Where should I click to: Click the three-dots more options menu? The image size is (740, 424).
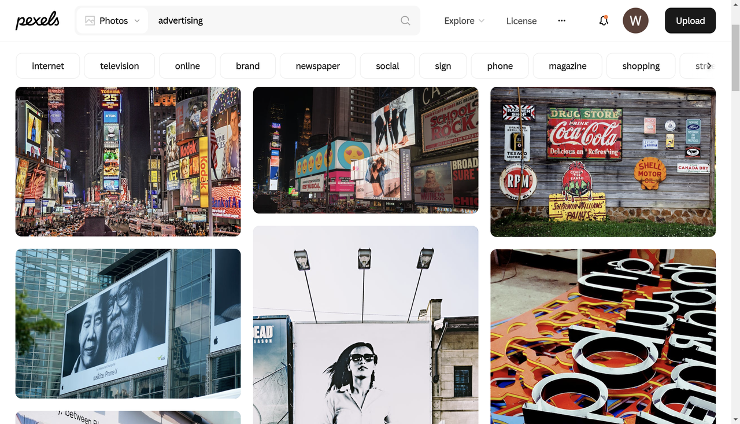pyautogui.click(x=561, y=20)
